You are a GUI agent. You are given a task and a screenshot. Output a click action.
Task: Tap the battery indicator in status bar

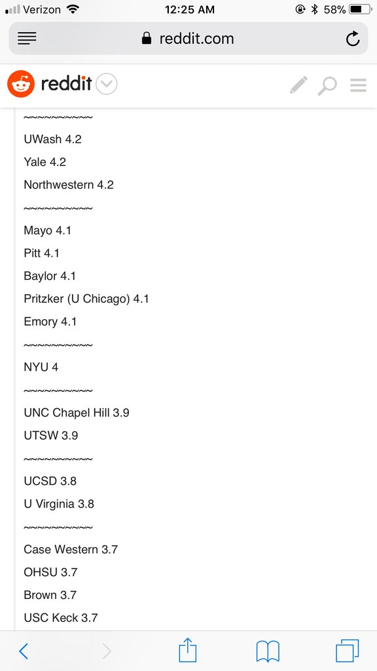tap(360, 9)
